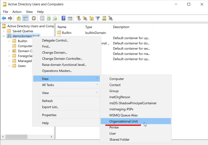Choose Delegate Control in context menu
208x145 pixels.
[55, 40]
